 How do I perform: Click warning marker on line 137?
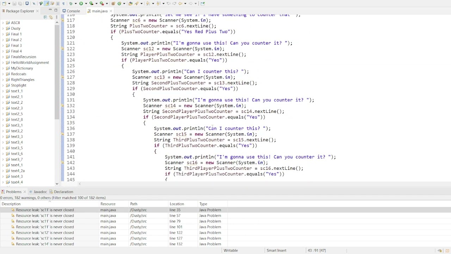63,134
